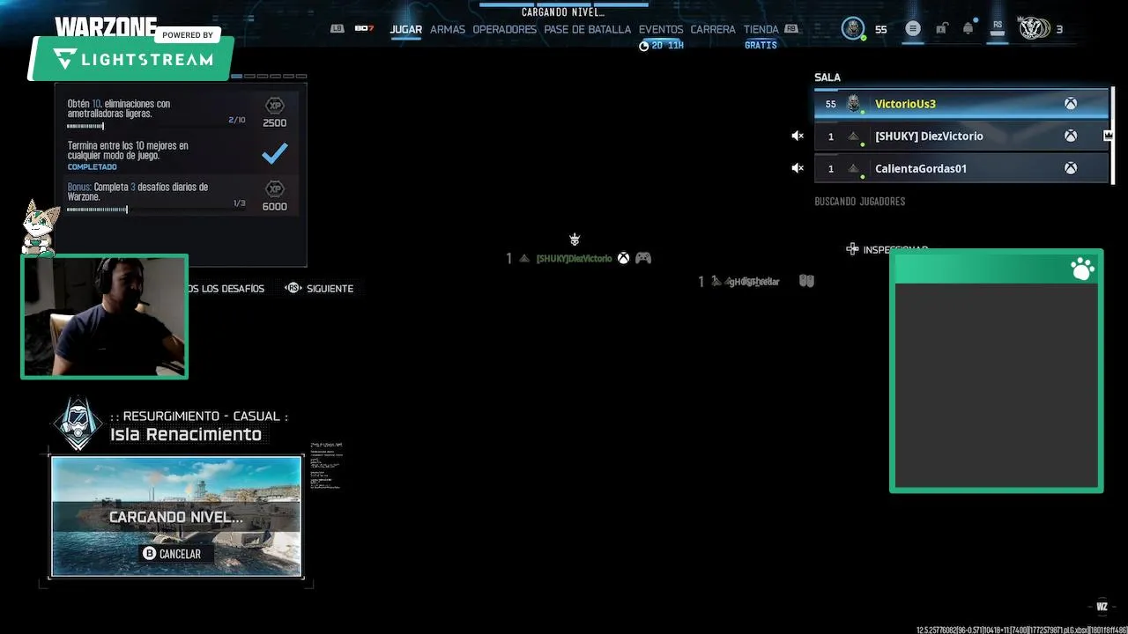This screenshot has width=1128, height=634.
Task: Click the RS social indicator icon
Action: pyautogui.click(x=998, y=29)
